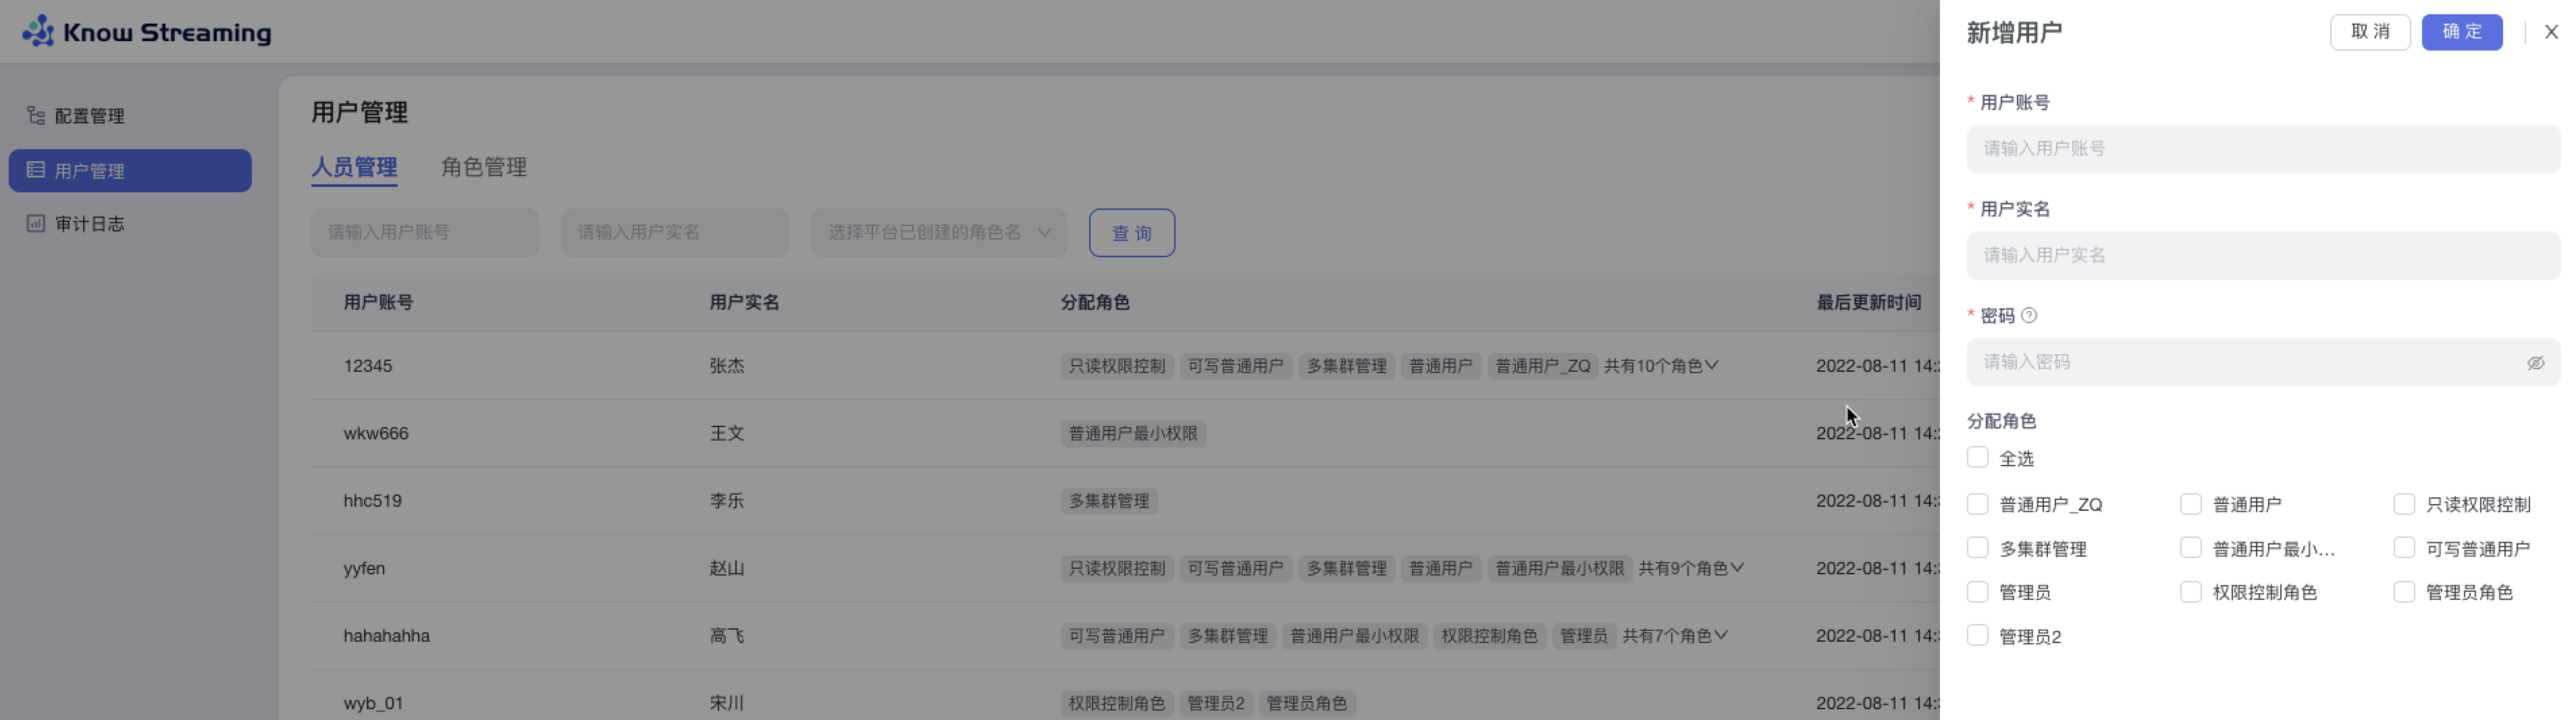Close the 新增用户 drawer with X
Viewport: 2576px width, 720px height.
pos(2551,32)
